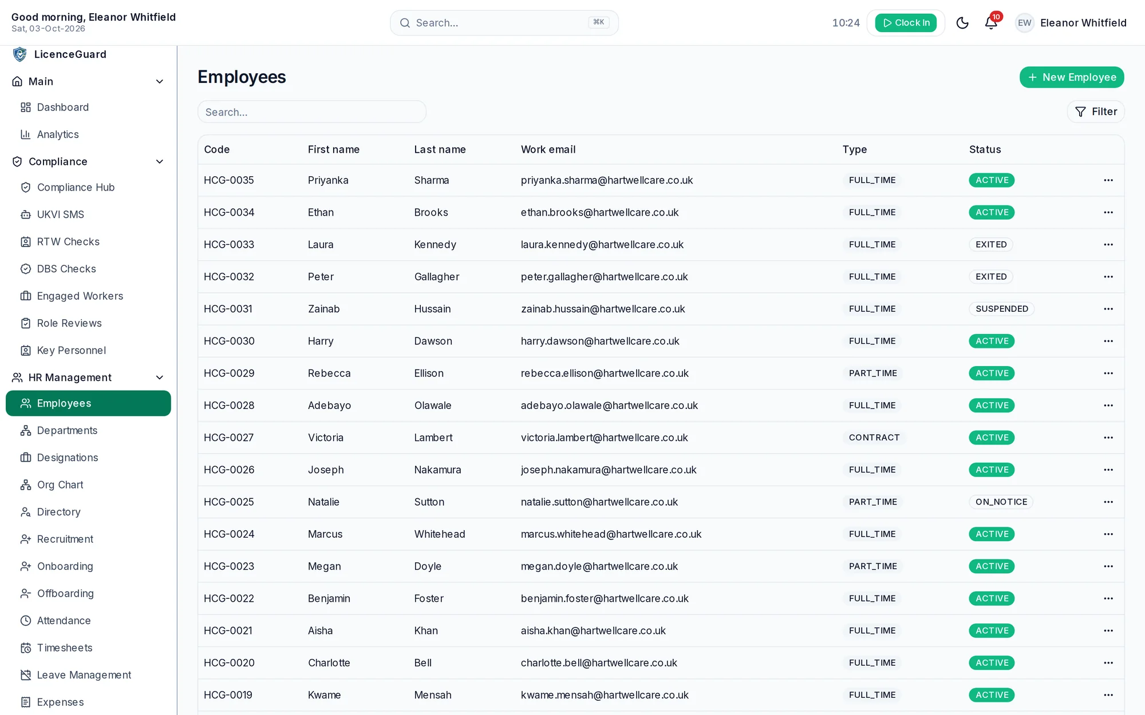1145x715 pixels.
Task: Click EXITED badge in Laura Kennedy row
Action: point(991,245)
